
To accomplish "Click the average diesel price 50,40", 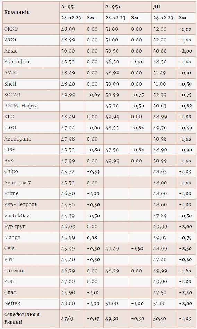I will coord(160,319).
